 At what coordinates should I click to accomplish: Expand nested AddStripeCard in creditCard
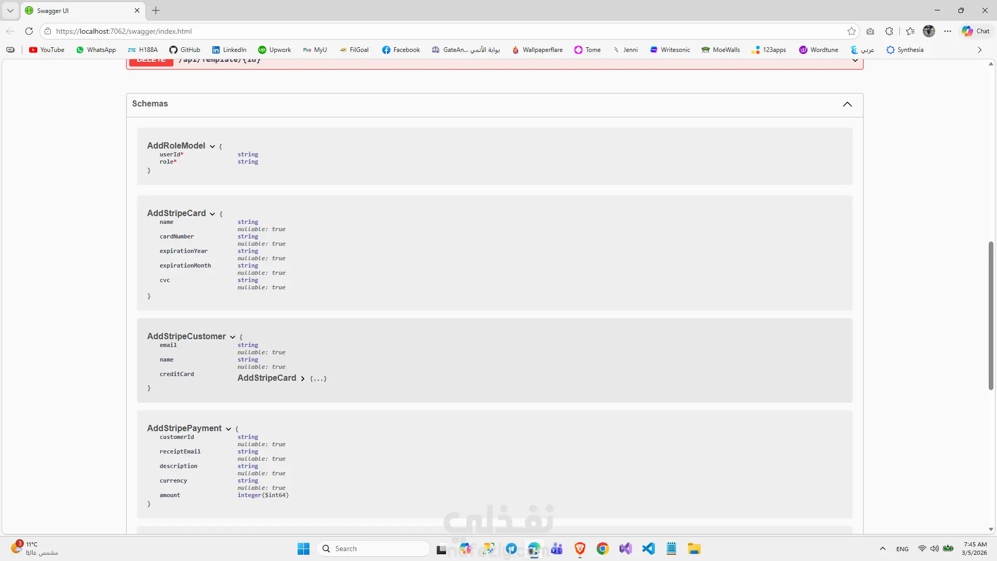pos(302,379)
